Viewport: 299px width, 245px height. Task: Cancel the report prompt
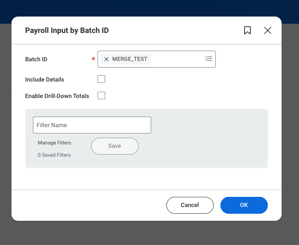click(x=190, y=205)
